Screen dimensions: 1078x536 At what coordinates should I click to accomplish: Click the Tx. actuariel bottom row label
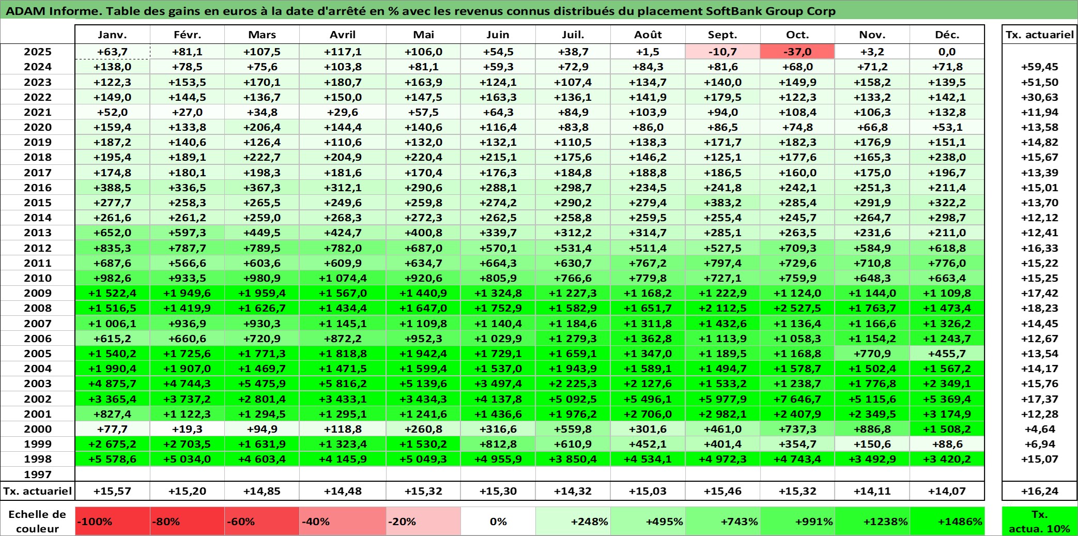(x=38, y=491)
